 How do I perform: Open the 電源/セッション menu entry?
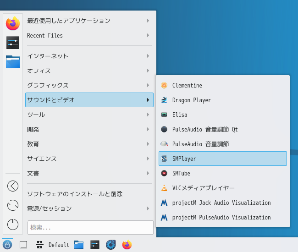(x=89, y=208)
